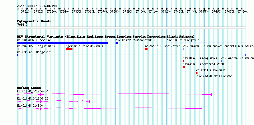This screenshot has height=125, width=254.
Task: Click the esv3344008 variant label
Action: click(219, 46)
